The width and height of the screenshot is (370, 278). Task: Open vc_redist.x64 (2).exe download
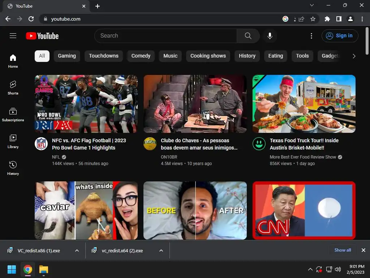click(x=122, y=250)
